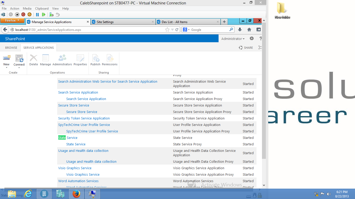Open Search Administration Web Service for Search Service Application
This screenshot has width=355, height=199.
tap(108, 82)
